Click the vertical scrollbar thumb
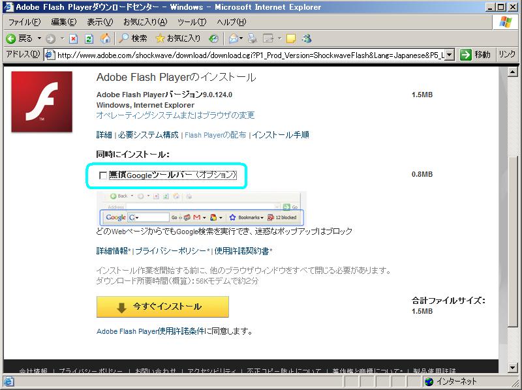The image size is (522, 390). point(513,241)
